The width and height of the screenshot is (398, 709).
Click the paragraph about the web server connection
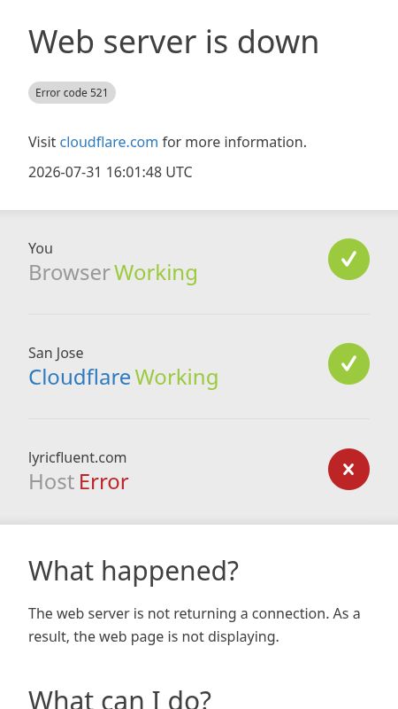(195, 625)
